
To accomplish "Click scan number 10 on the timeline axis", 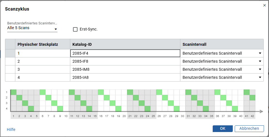I will coord(66,116).
